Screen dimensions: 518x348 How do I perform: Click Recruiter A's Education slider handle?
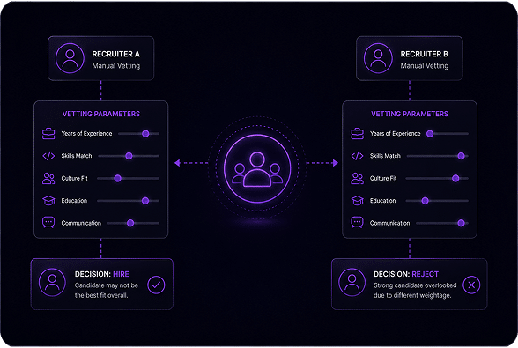pos(145,201)
